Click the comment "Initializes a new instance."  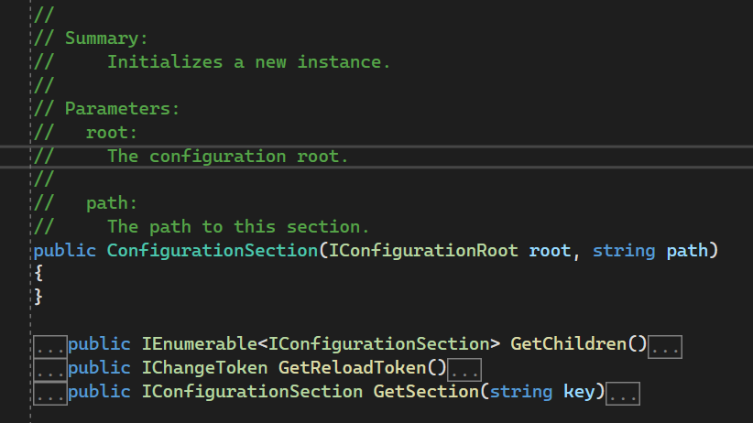coord(248,62)
